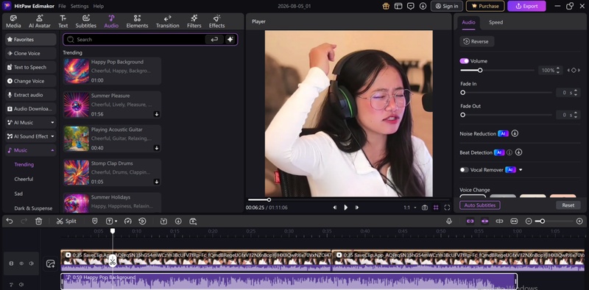This screenshot has height=290, width=589.
Task: Step to the previous frame
Action: (x=335, y=208)
